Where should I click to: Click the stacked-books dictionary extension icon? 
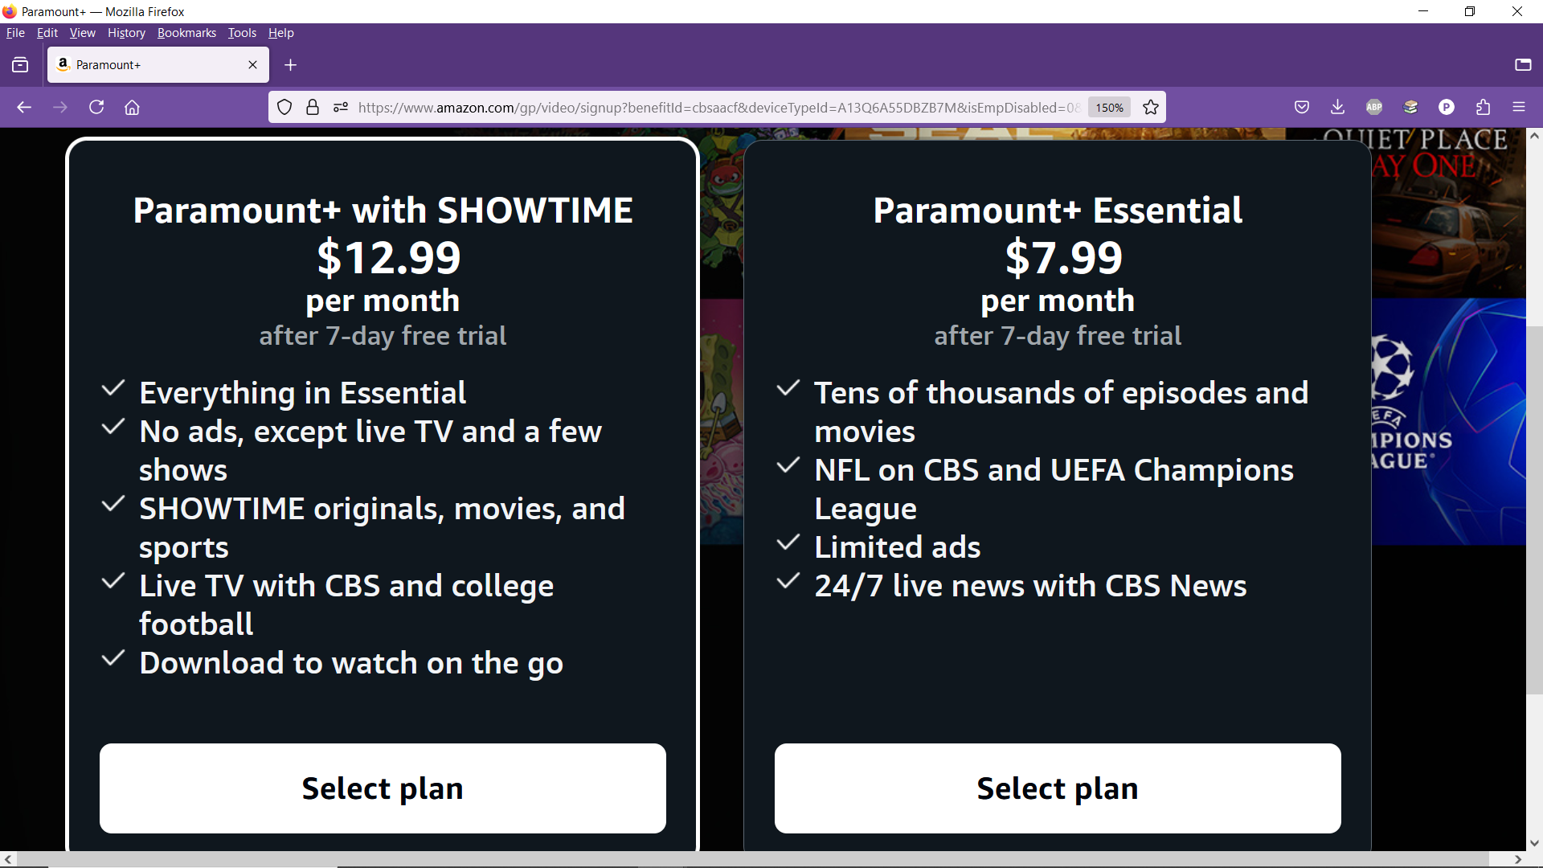[1410, 107]
